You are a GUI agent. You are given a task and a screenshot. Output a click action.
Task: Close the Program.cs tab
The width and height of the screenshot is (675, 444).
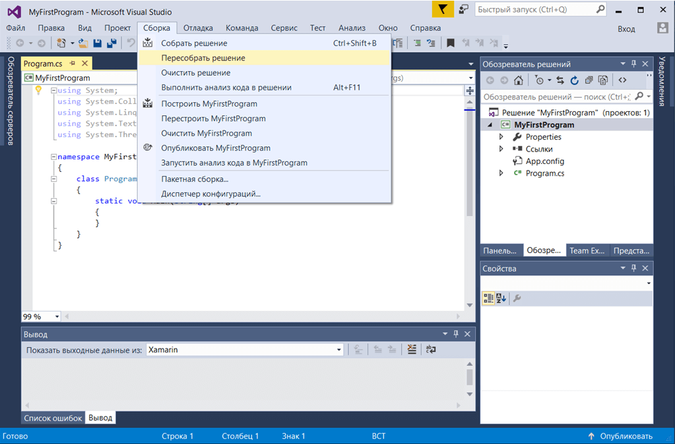point(85,63)
